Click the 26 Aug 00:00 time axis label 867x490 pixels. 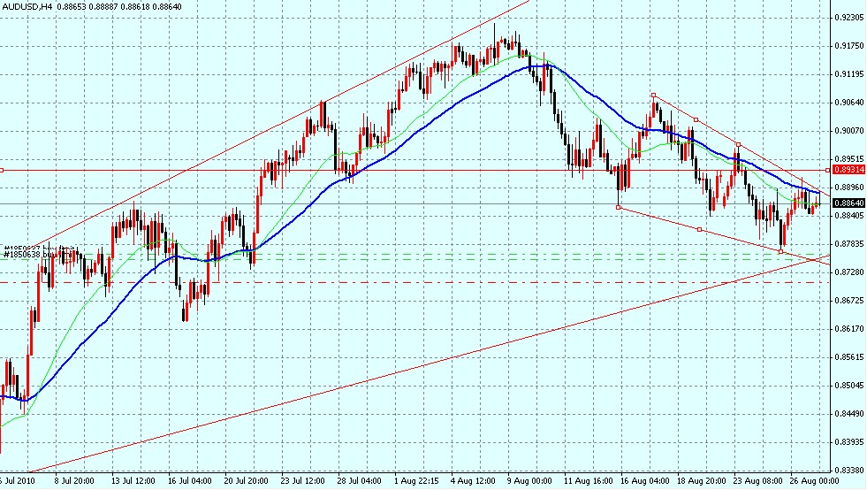point(814,481)
